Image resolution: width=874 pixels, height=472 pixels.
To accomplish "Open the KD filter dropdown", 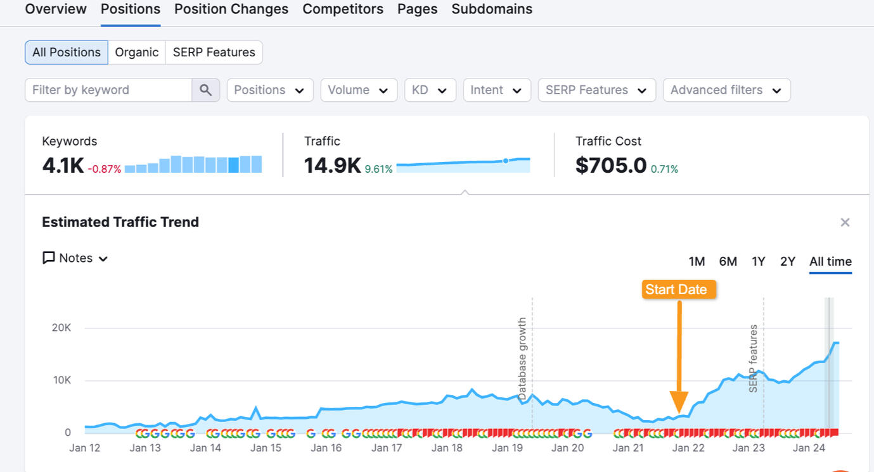I will [430, 90].
